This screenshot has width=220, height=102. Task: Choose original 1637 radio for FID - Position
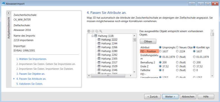pyautogui.click(x=160, y=51)
